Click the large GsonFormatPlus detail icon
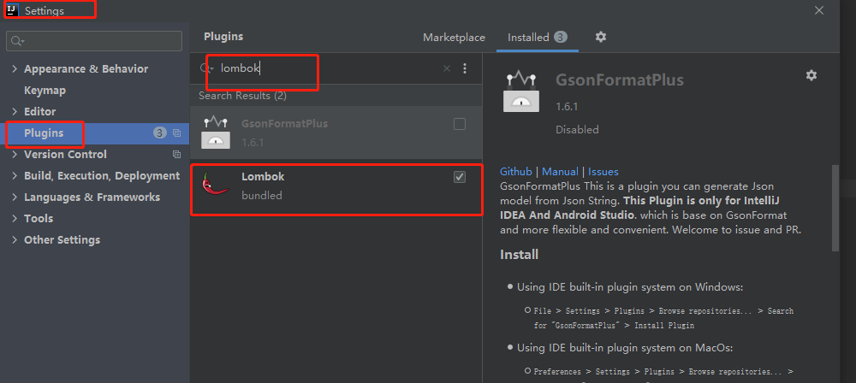Viewport: 856px width, 383px height. (x=520, y=92)
